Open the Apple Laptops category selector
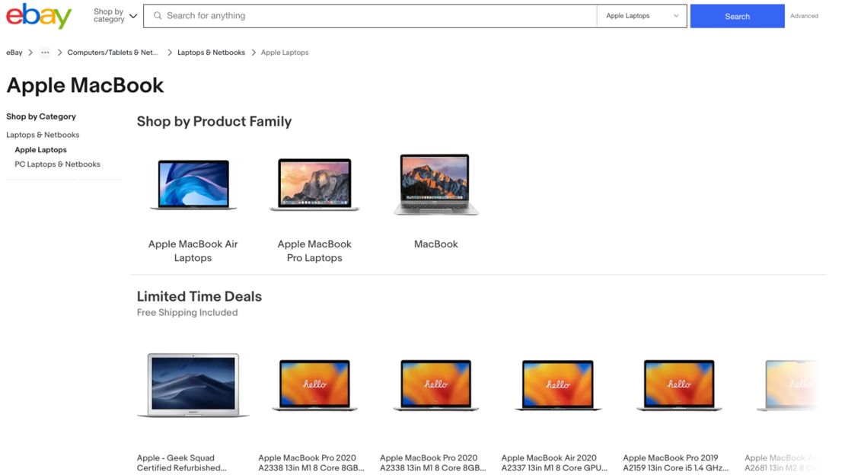 coord(642,16)
